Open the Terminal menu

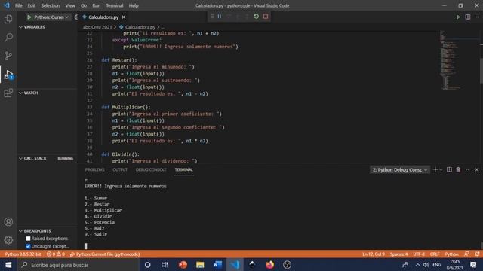[114, 5]
